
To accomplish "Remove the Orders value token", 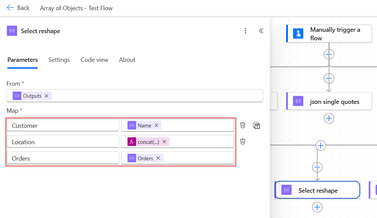I will (158, 158).
